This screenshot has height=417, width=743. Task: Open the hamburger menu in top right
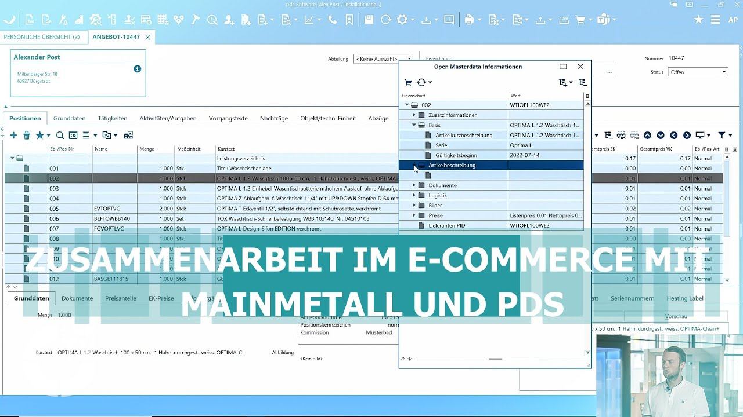pos(716,20)
